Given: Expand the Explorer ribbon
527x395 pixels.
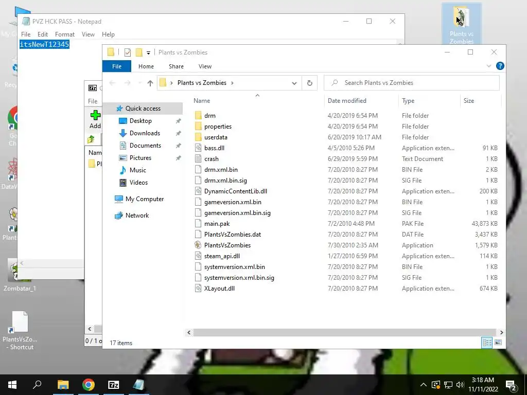Looking at the screenshot, I should point(489,66).
